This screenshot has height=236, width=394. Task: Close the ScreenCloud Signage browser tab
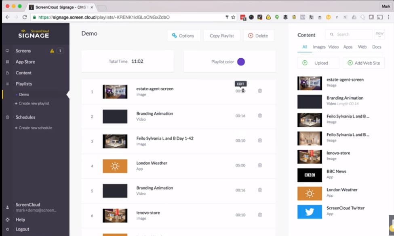tap(92, 7)
